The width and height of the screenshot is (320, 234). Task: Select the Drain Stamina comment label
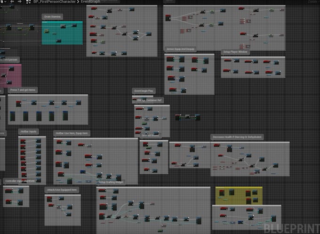point(52,16)
